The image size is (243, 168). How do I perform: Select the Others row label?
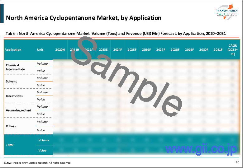click(11, 126)
